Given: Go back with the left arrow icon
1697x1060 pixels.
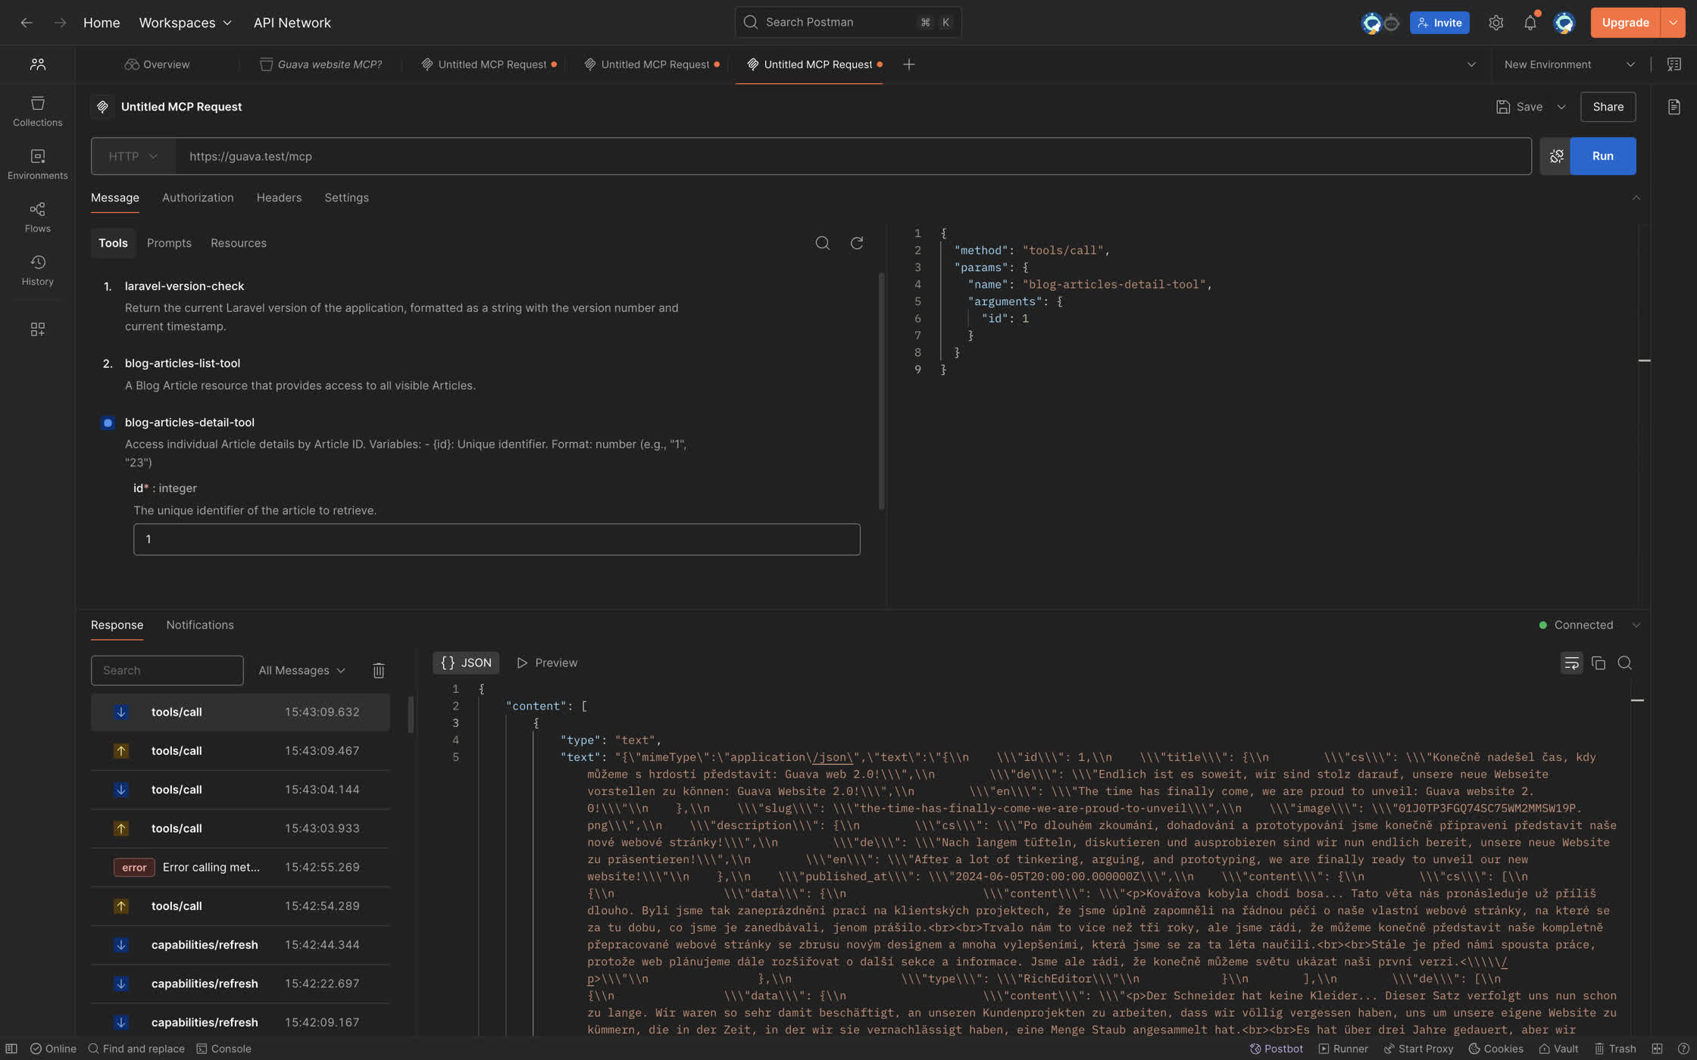Looking at the screenshot, I should click(27, 23).
